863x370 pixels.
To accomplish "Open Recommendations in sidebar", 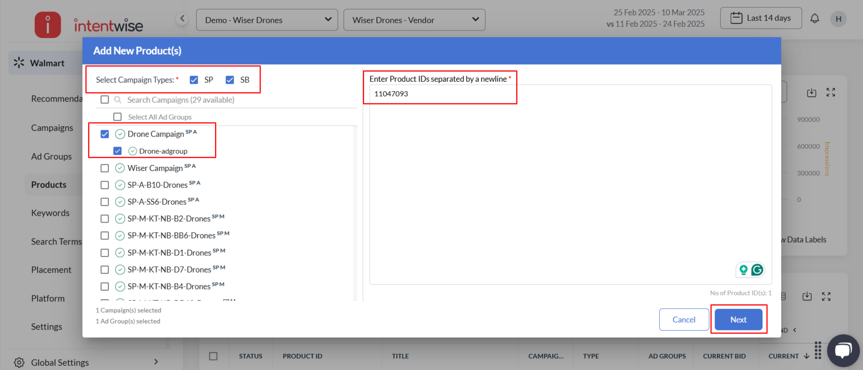I will 56,99.
